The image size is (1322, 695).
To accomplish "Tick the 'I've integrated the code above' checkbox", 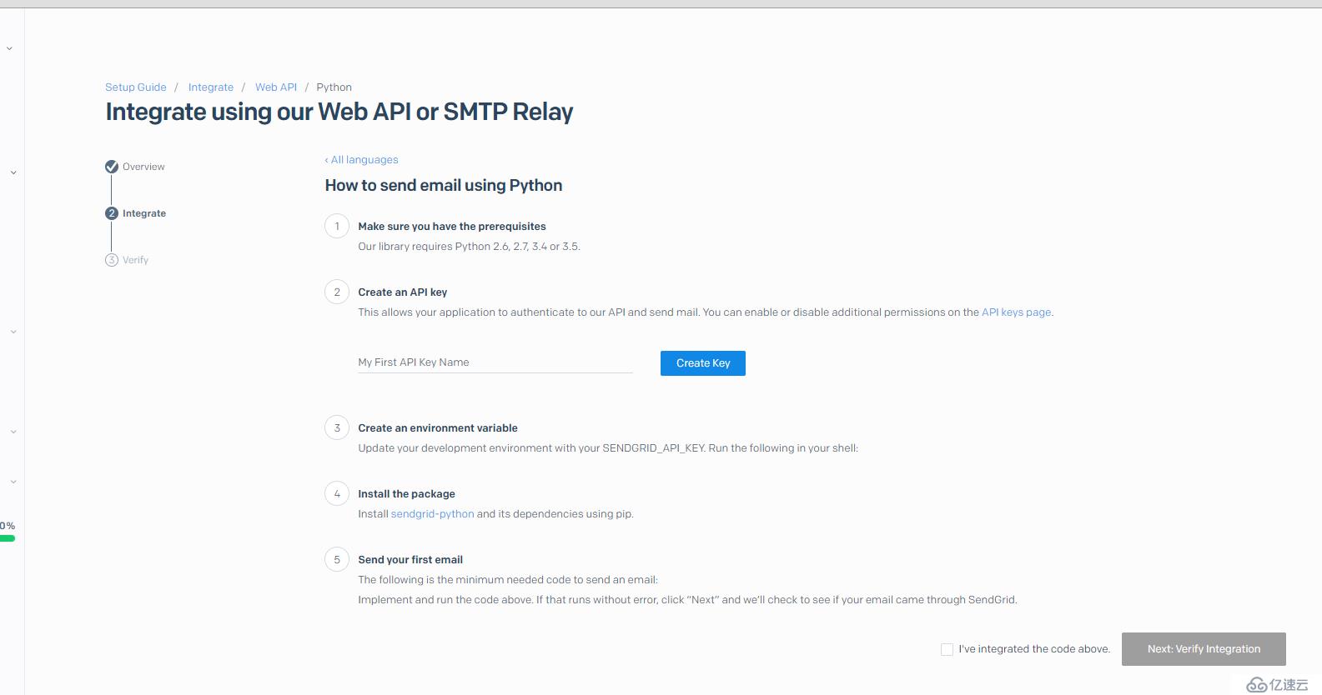I will click(x=947, y=649).
